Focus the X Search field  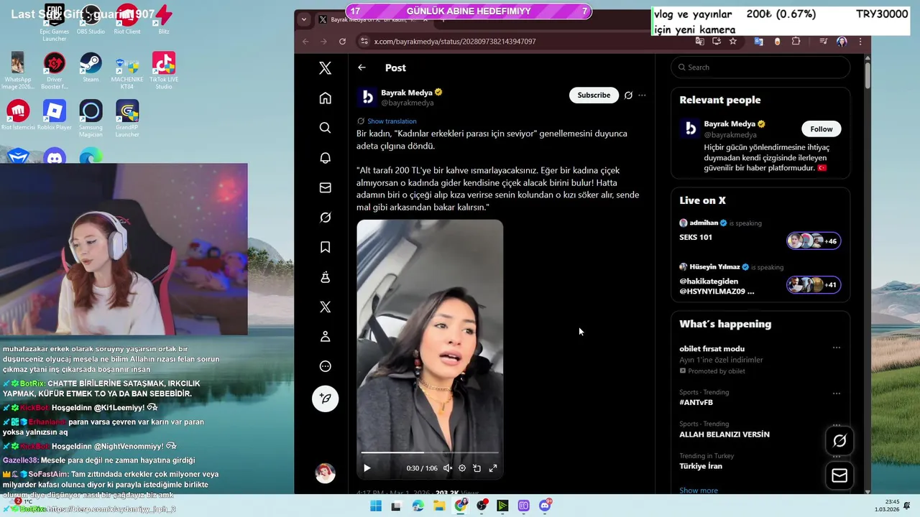[760, 67]
